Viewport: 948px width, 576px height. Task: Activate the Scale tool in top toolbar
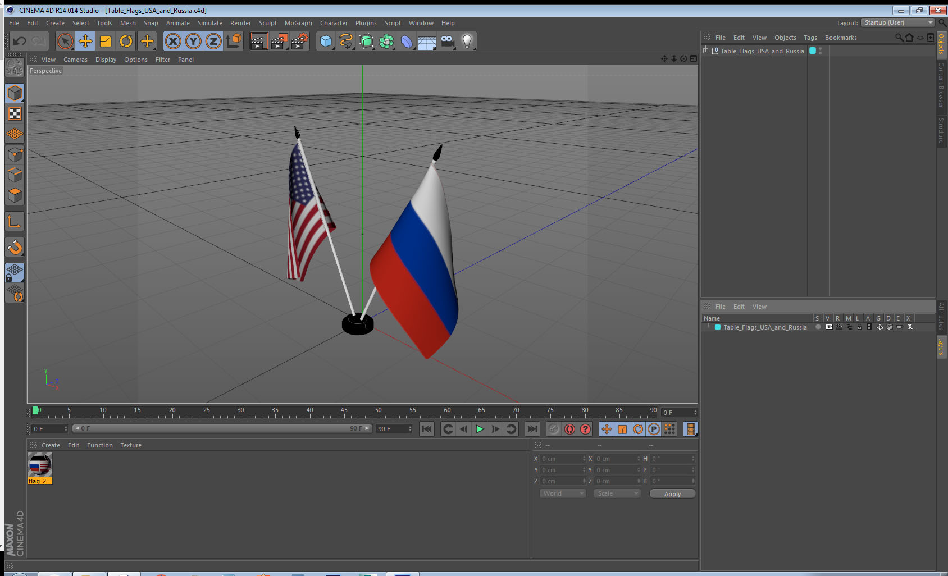coord(106,41)
